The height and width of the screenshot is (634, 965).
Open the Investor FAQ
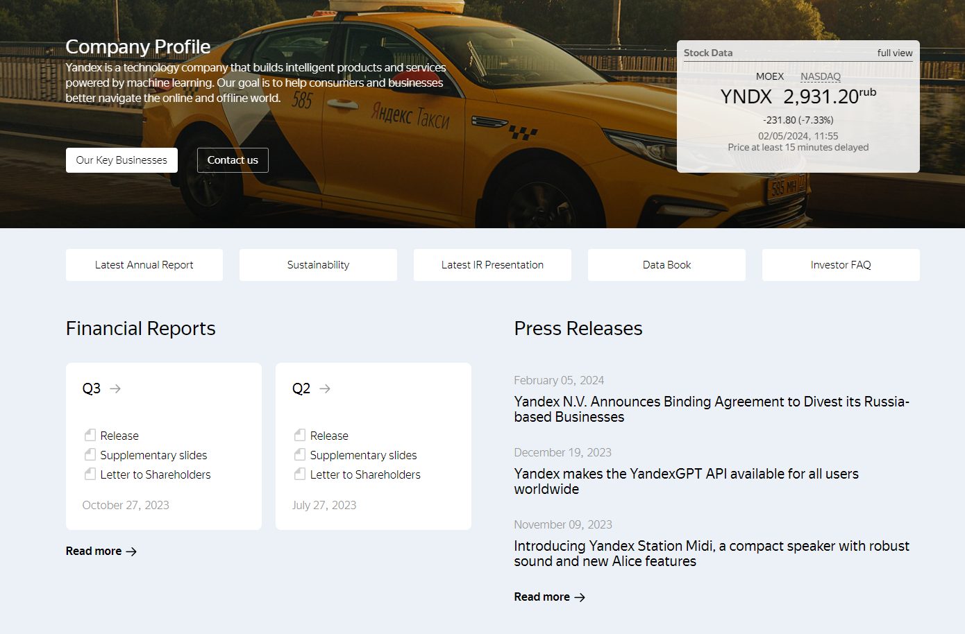841,265
